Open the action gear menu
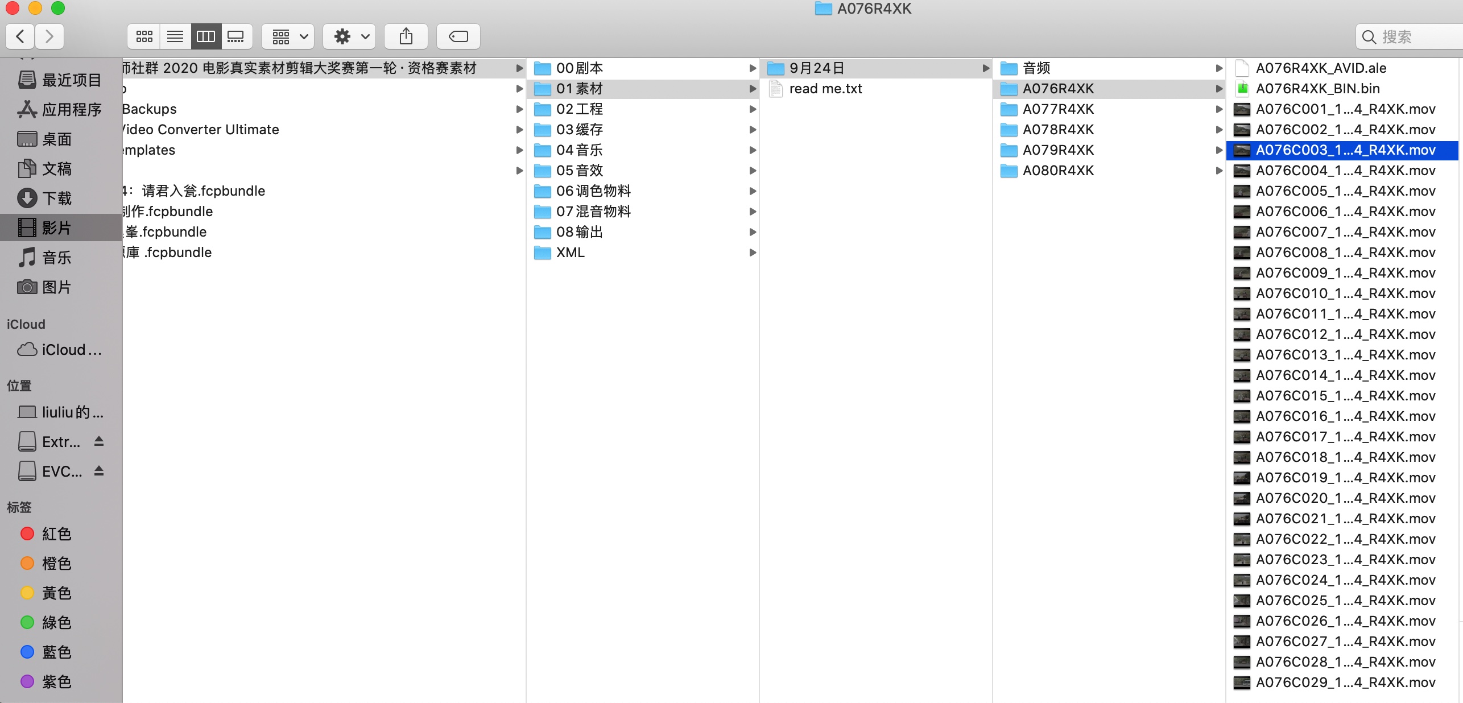This screenshot has height=703, width=1463. [350, 37]
